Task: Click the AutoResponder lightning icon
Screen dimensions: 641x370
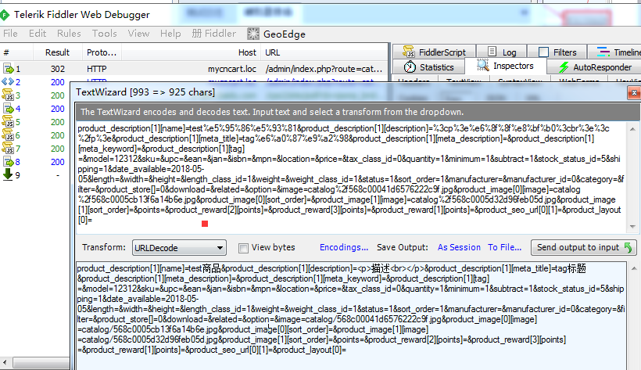Action: click(564, 67)
